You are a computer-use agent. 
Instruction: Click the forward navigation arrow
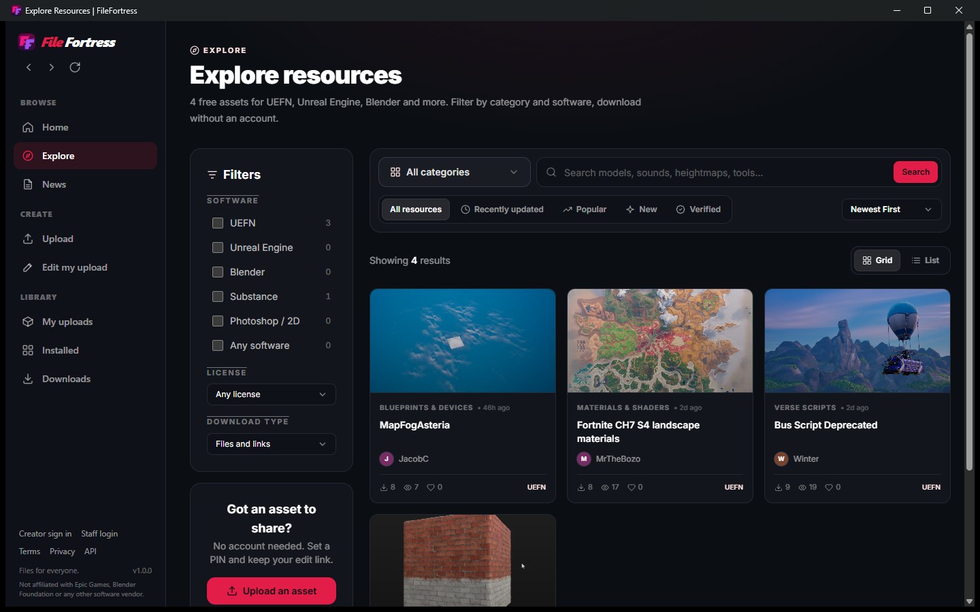point(51,67)
